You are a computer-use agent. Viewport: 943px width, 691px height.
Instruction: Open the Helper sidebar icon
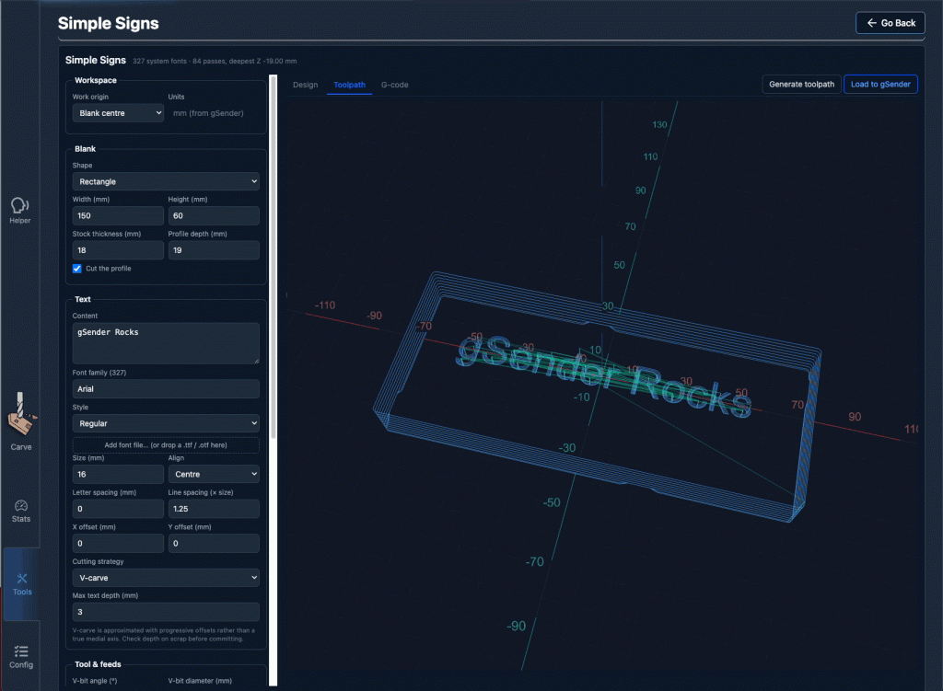[20, 211]
